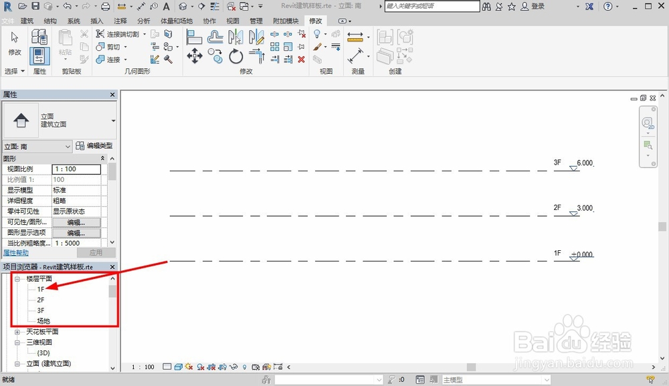The image size is (669, 386).
Task: Toggle Reveal Hidden Elements lightbulb
Action: click(x=244, y=367)
